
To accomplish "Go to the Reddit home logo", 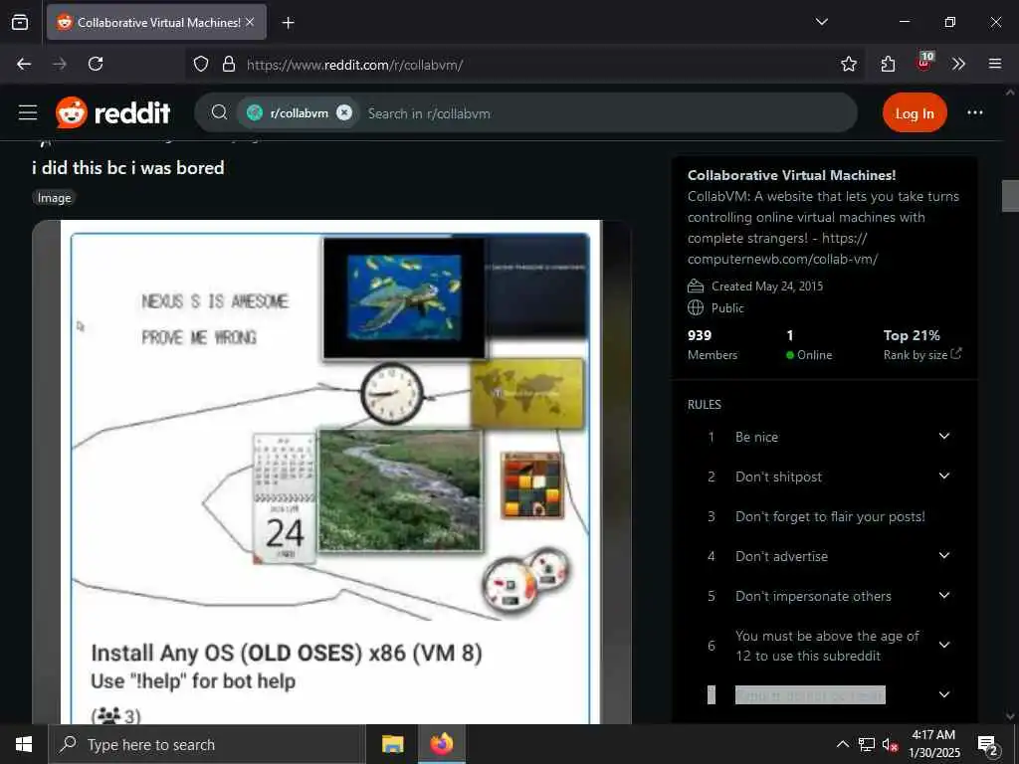I will (x=113, y=113).
